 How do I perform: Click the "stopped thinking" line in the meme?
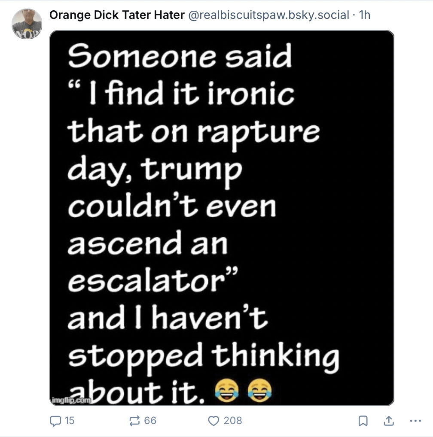[x=204, y=358]
